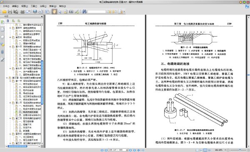Screen dimensions: 250x152
Task: Go to first page button
Action: point(102,150)
